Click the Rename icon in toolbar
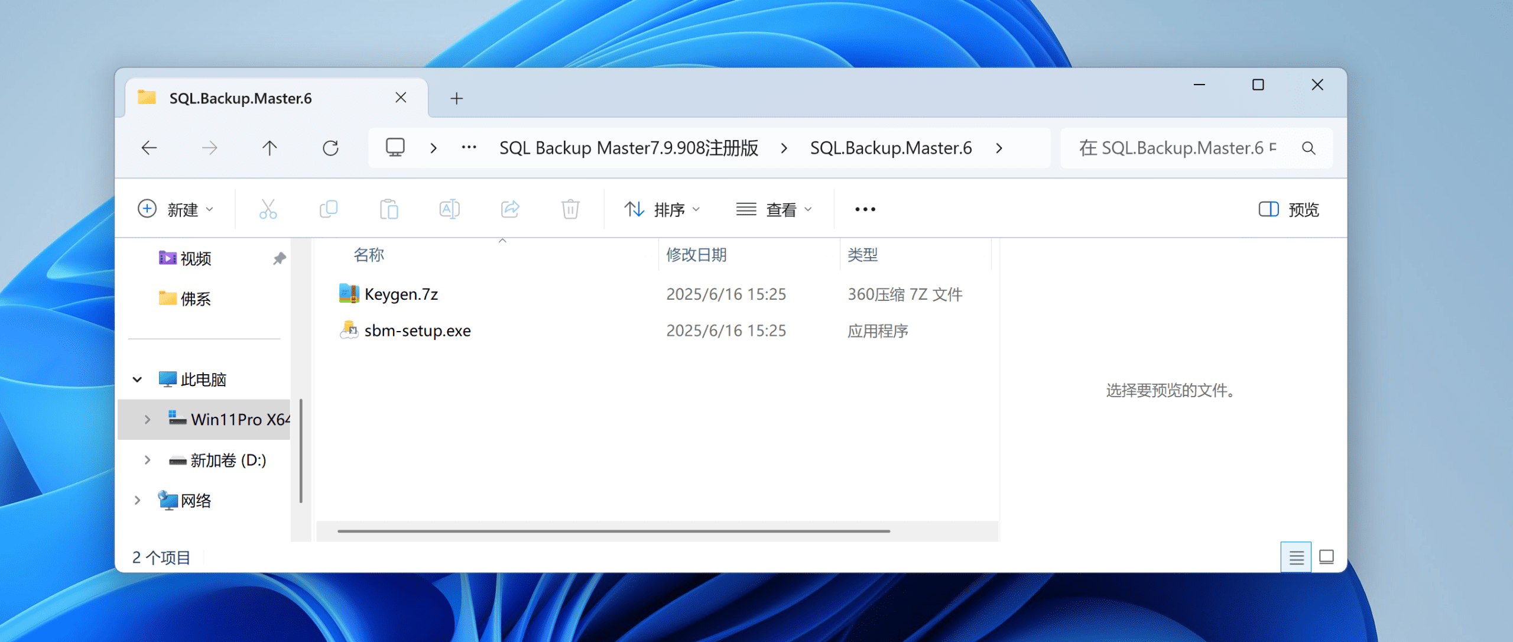1513x642 pixels. [449, 209]
